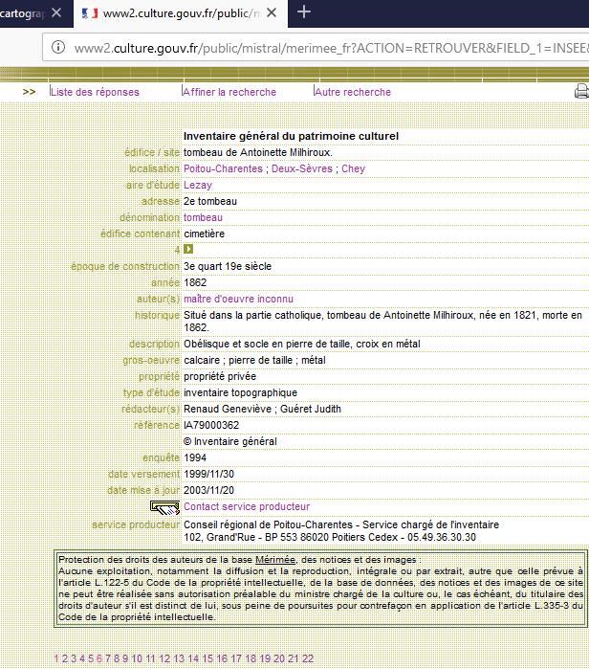The width and height of the screenshot is (589, 669).
Task: Go to results page 11
Action: pos(150,658)
